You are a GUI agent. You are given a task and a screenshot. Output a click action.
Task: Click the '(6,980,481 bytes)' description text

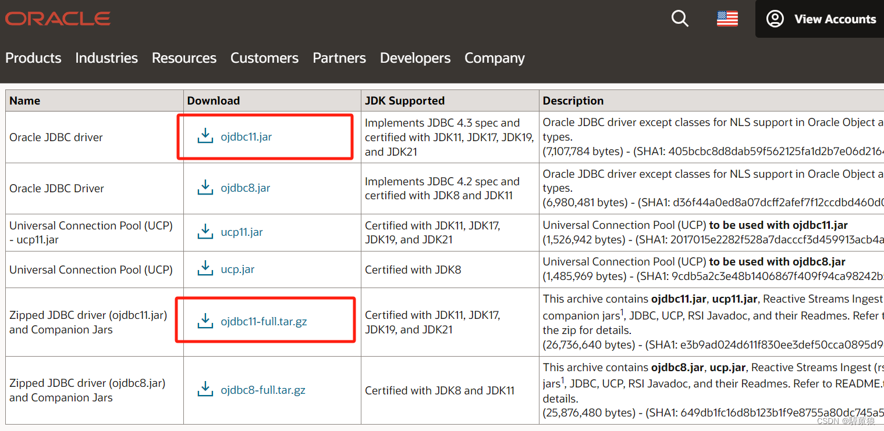pos(584,202)
